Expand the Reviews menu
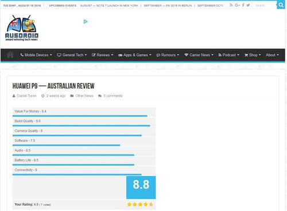The height and width of the screenshot is (211, 287). [x=102, y=55]
